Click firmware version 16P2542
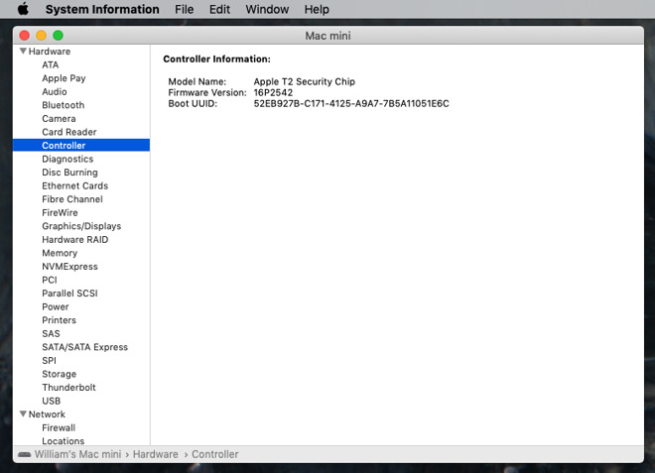The width and height of the screenshot is (655, 473). pos(273,92)
